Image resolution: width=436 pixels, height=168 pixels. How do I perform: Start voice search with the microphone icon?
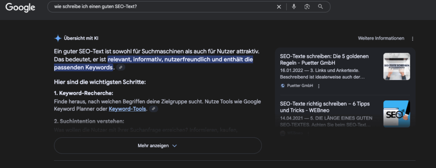[x=294, y=7]
